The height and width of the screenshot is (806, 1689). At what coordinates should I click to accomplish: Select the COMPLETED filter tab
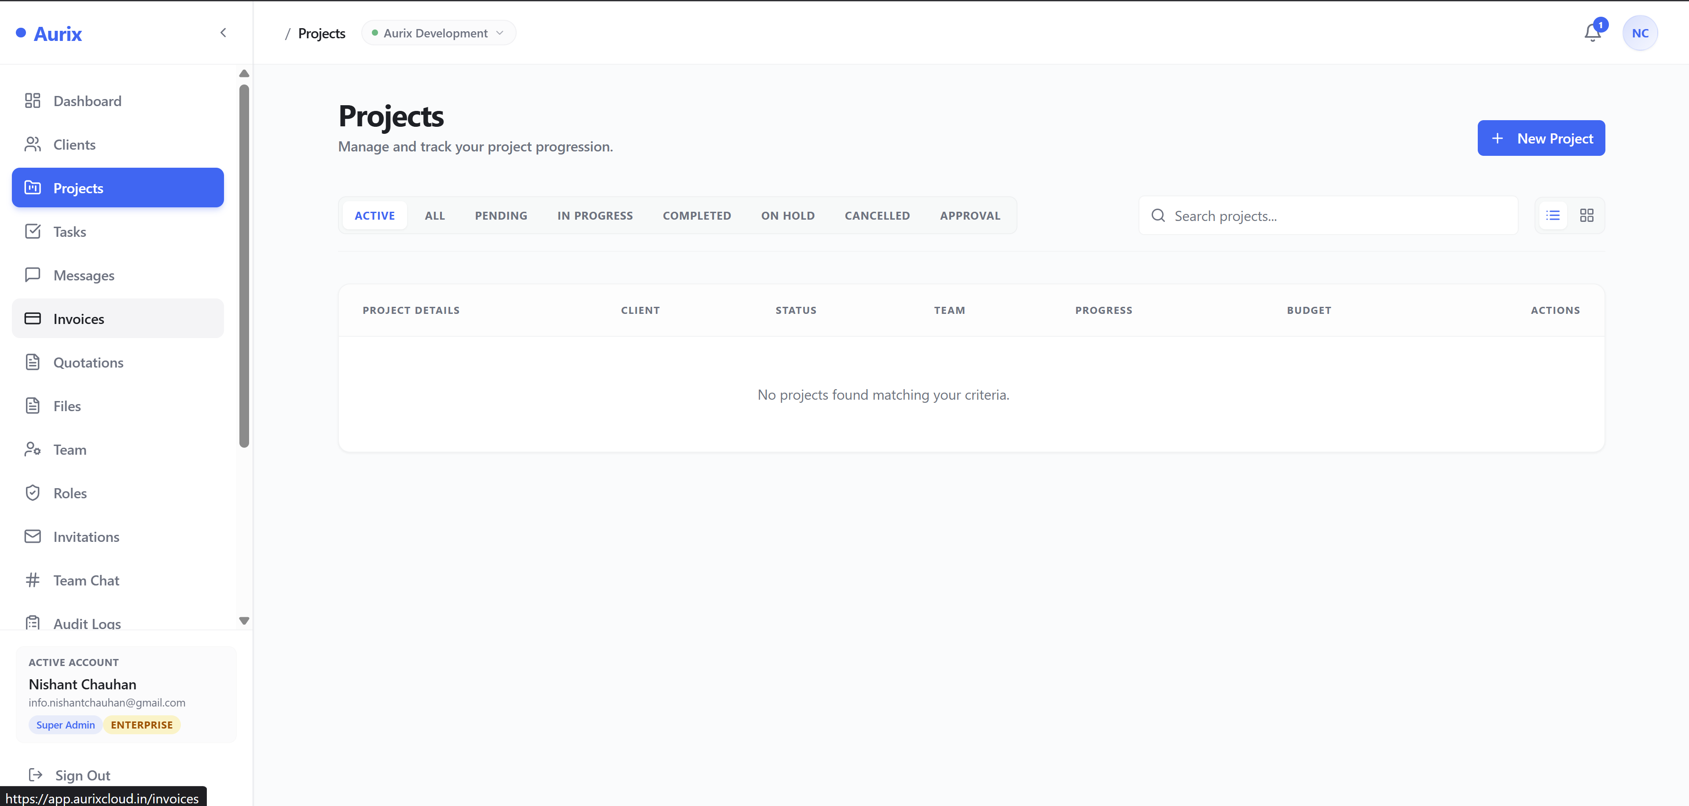696,215
